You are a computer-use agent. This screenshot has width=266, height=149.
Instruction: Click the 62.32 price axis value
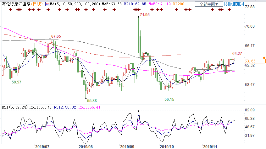(250, 65)
